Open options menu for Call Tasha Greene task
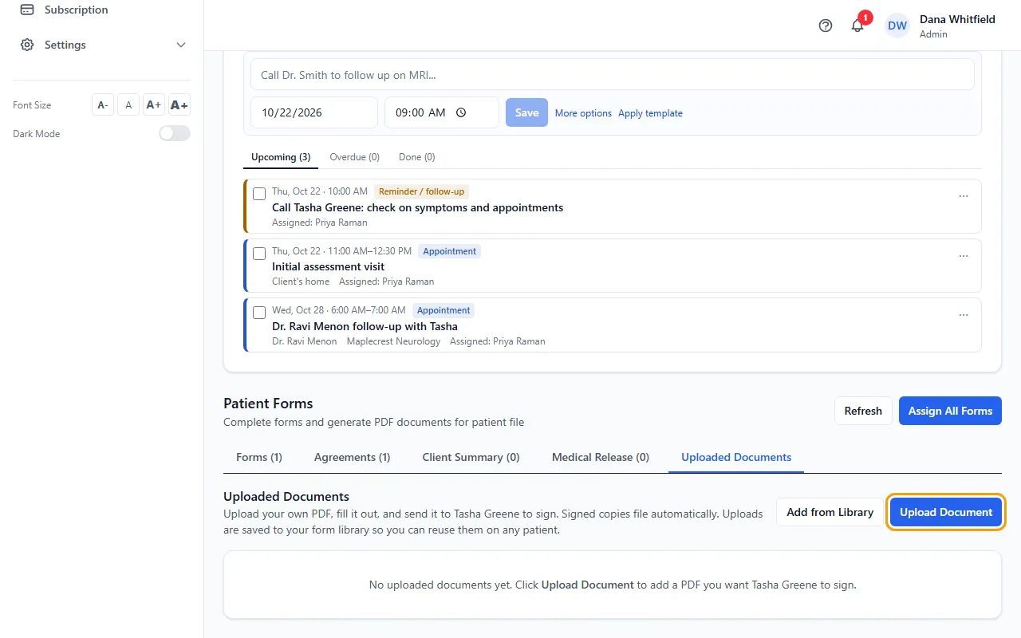Screen dimensions: 1021x638 tap(964, 196)
